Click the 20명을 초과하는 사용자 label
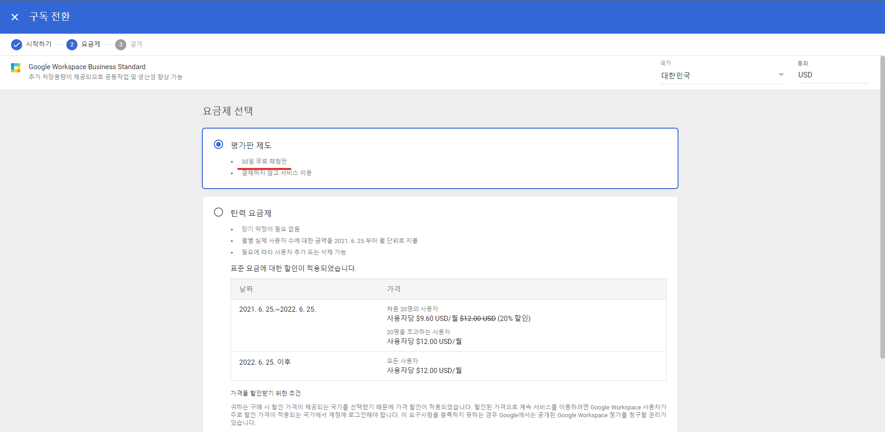This screenshot has height=432, width=885. 419,332
